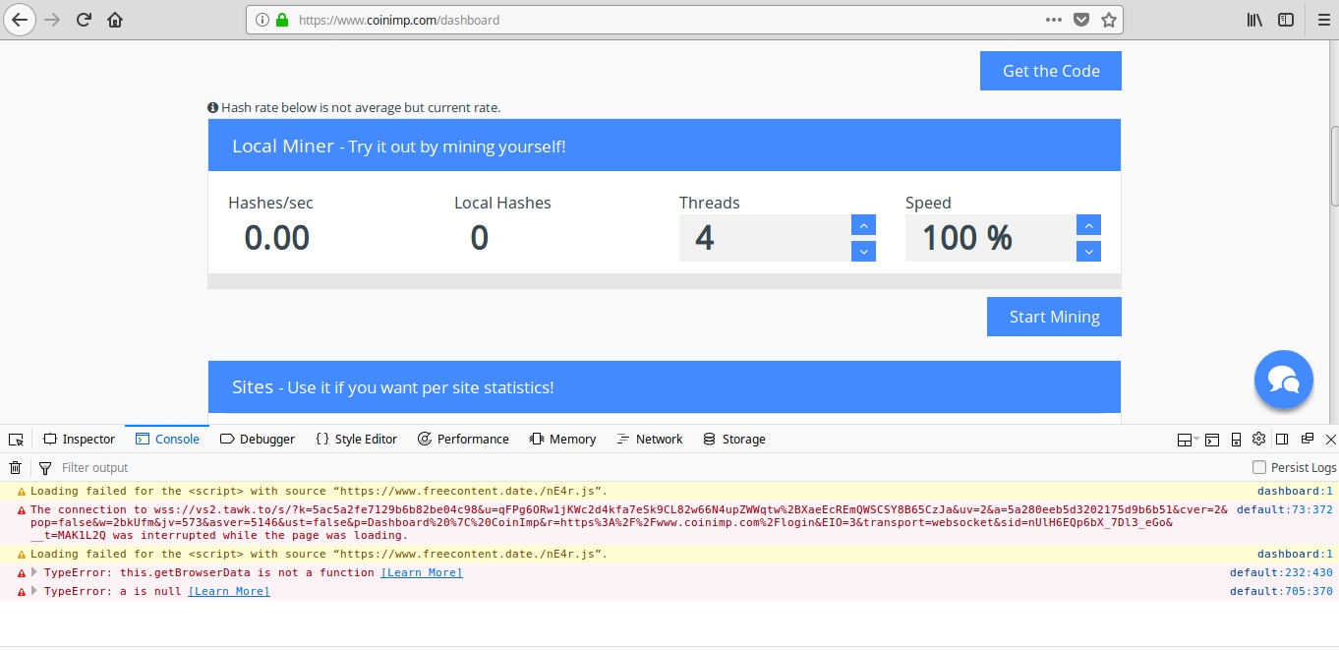1339x650 pixels.
Task: Open the Library bookshelf icon
Action: click(x=1254, y=20)
